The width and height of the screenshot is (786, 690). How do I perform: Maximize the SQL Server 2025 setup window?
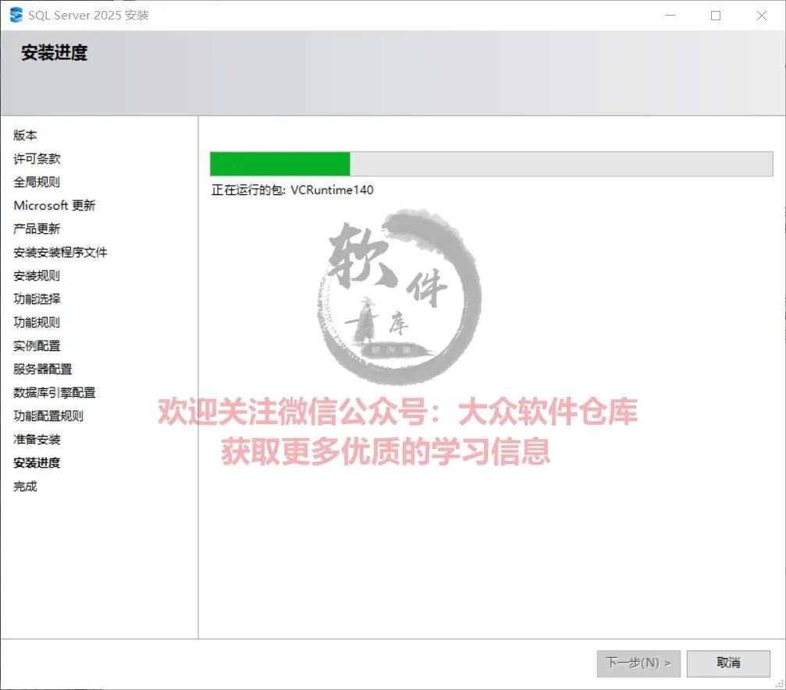pos(716,16)
